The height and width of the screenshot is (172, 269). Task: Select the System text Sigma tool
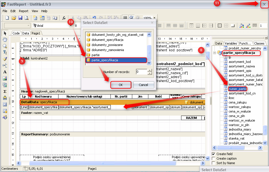[5, 91]
